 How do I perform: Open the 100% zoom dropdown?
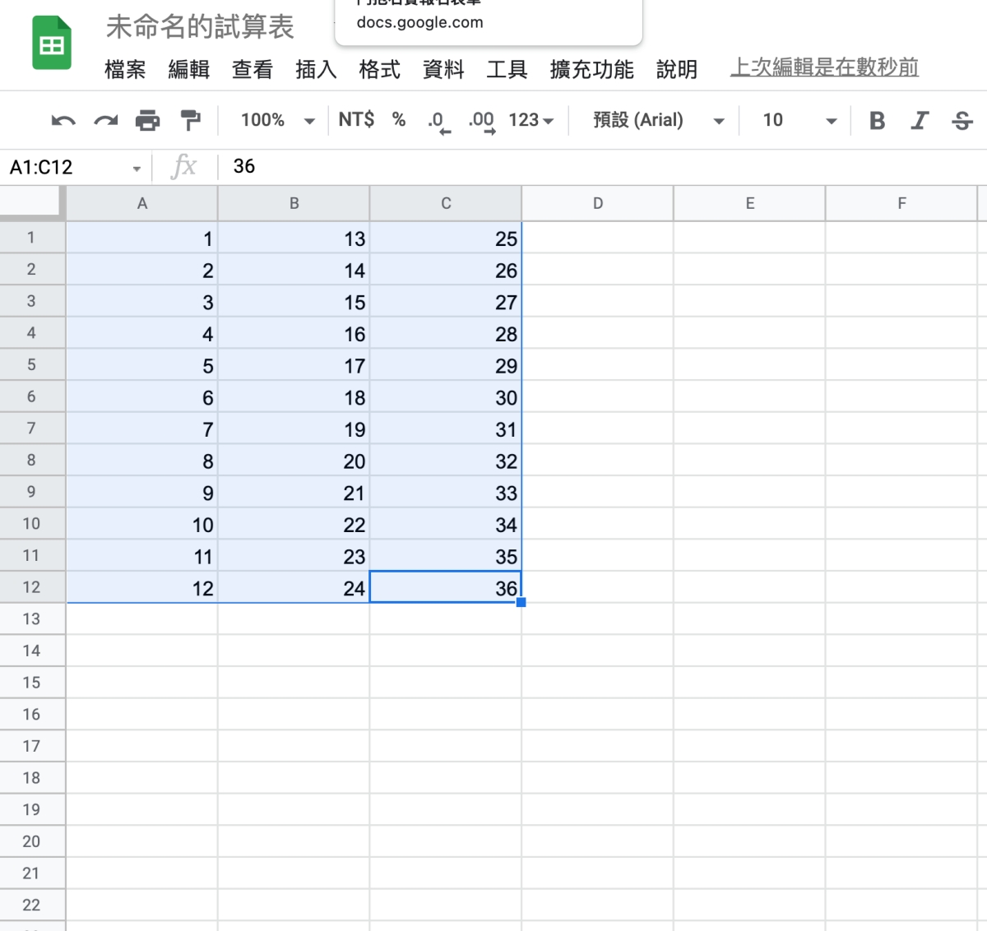click(x=277, y=120)
